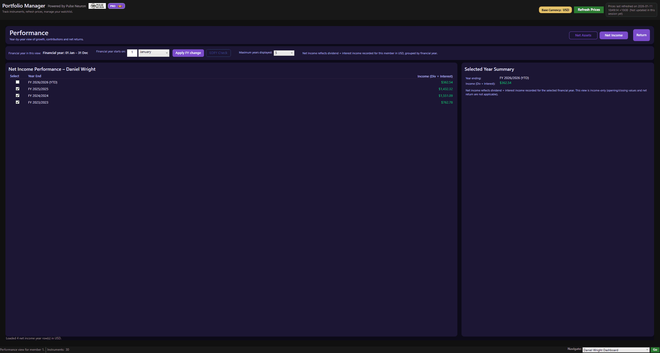
Task: Click the Base Currency USD badge
Action: pyautogui.click(x=555, y=10)
